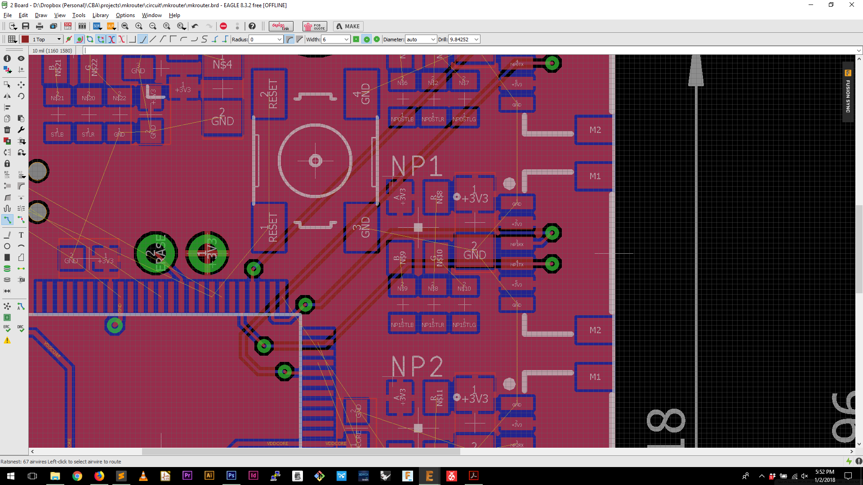Select the round via shape
Viewport: 863px width, 485px height.
[x=366, y=40]
